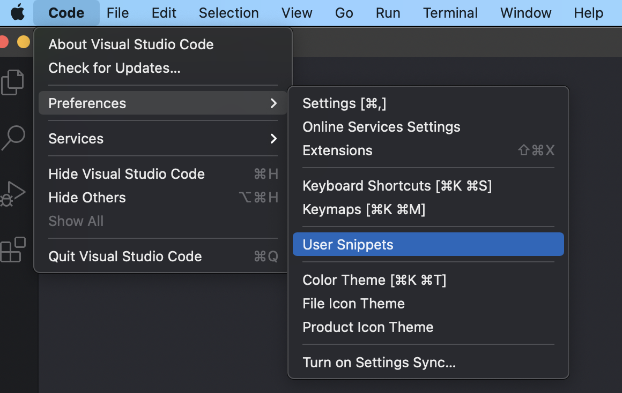The height and width of the screenshot is (393, 622).
Task: Select User Snippets from Preferences submenu
Action: point(348,245)
